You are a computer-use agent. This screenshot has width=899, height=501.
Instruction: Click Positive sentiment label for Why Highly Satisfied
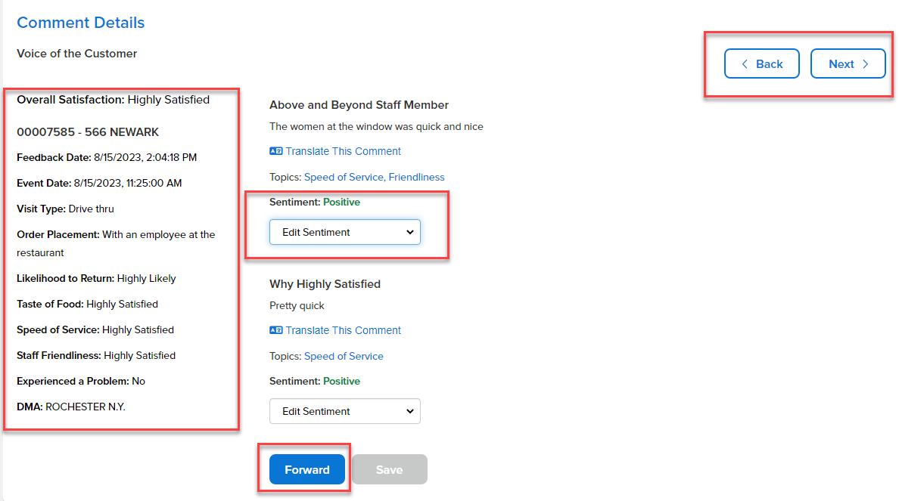pos(341,382)
